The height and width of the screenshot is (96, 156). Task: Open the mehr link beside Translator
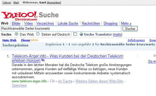pyautogui.click(x=118, y=34)
